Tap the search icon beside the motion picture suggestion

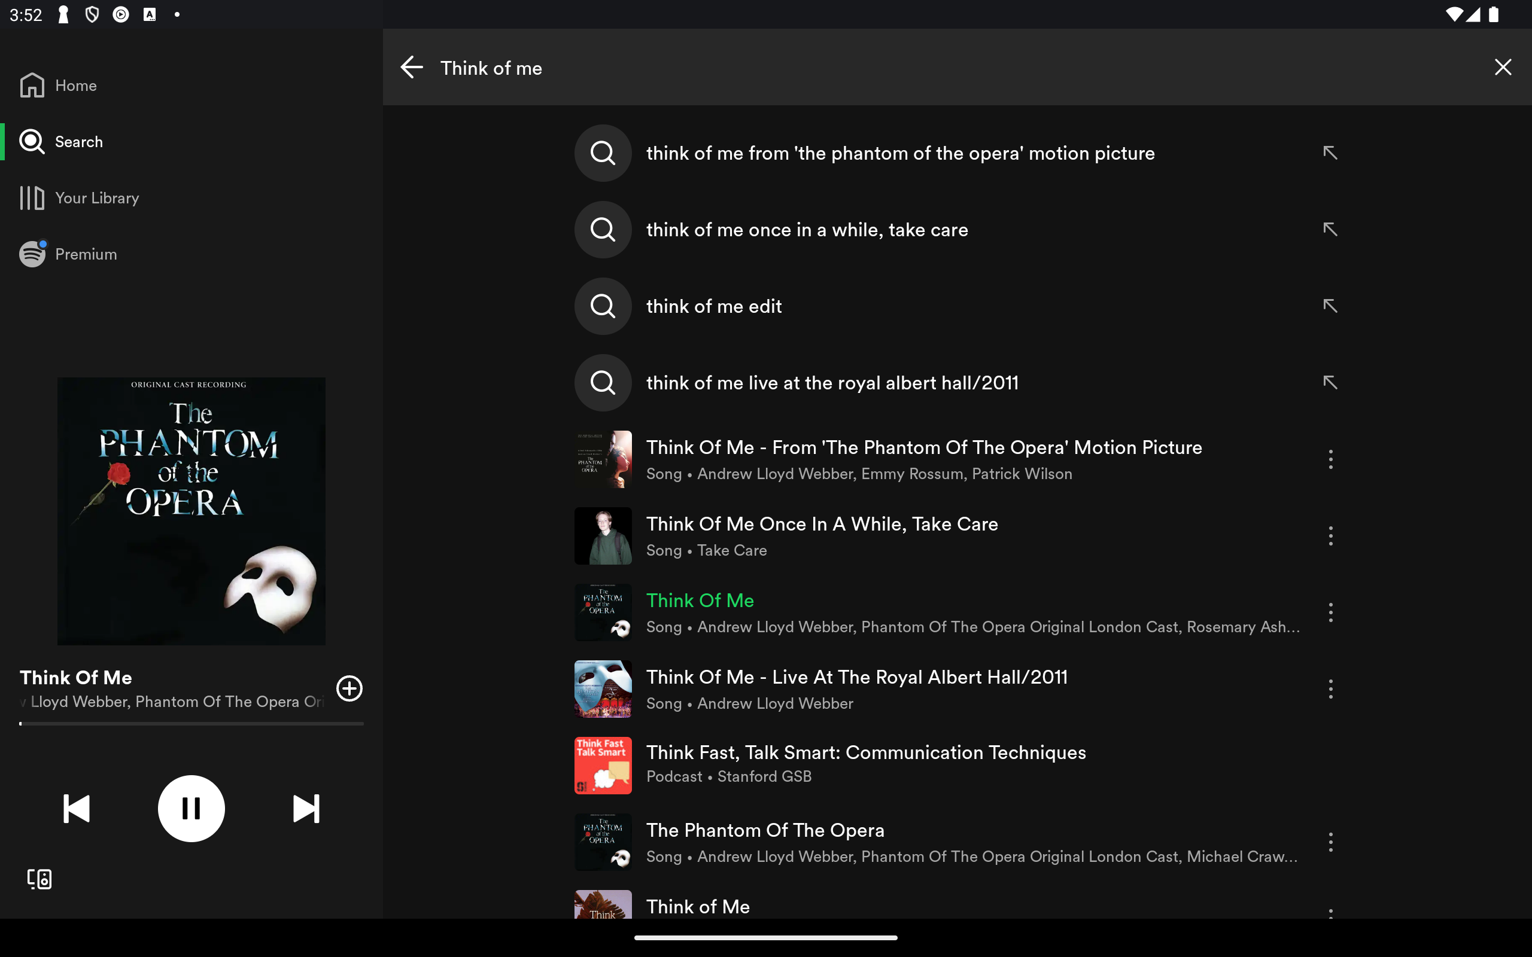tap(603, 153)
